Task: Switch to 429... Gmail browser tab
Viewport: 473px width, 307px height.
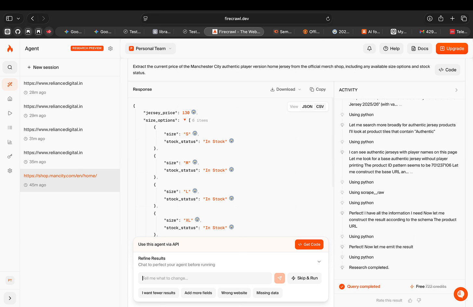Action: pyautogui.click(x=428, y=31)
